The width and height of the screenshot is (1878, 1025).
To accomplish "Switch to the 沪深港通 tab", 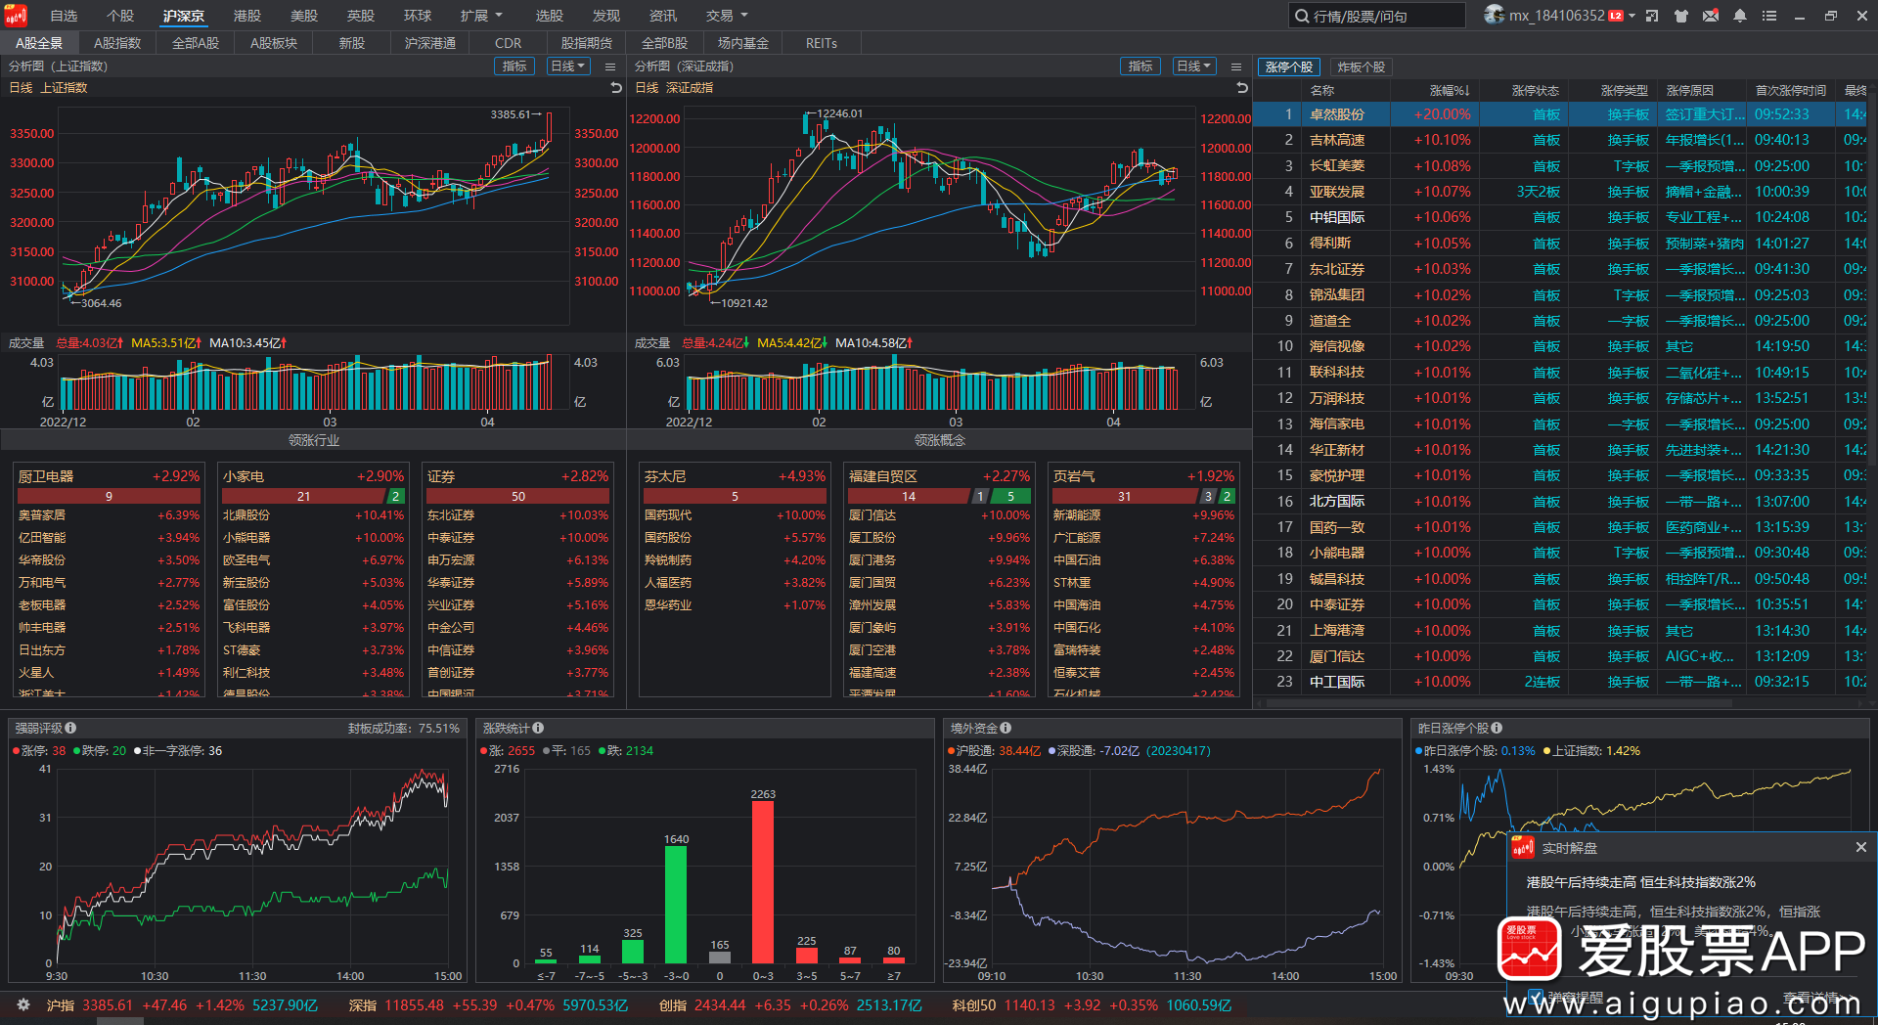I will tap(430, 43).
